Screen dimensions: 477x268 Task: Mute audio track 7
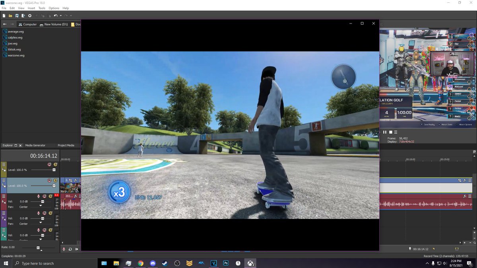tap(45, 213)
